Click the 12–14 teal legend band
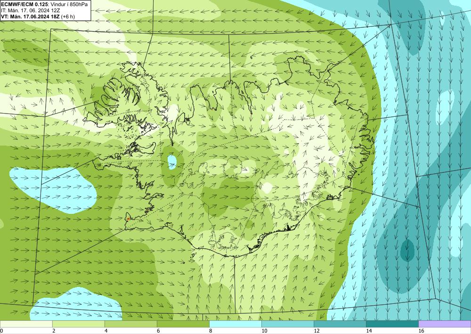Screen dimensions: 471x334 [340, 324]
